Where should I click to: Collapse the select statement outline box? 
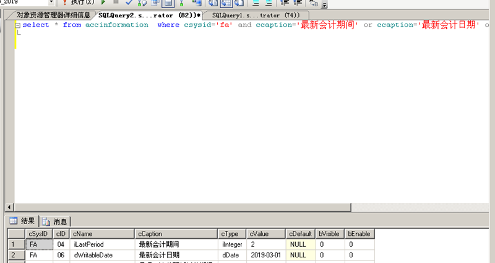[18, 25]
